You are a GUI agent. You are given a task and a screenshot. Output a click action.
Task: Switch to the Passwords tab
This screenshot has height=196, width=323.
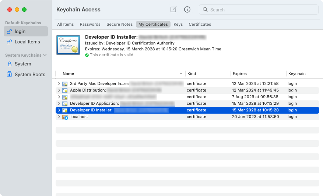(x=90, y=24)
